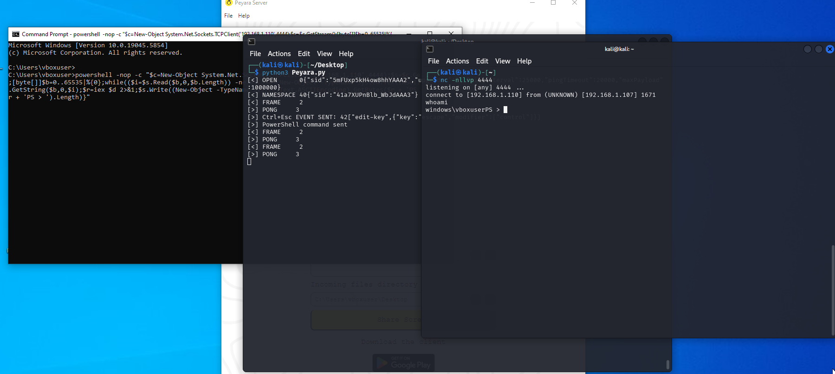Close the Peyara Server window
The width and height of the screenshot is (835, 374).
575,3
